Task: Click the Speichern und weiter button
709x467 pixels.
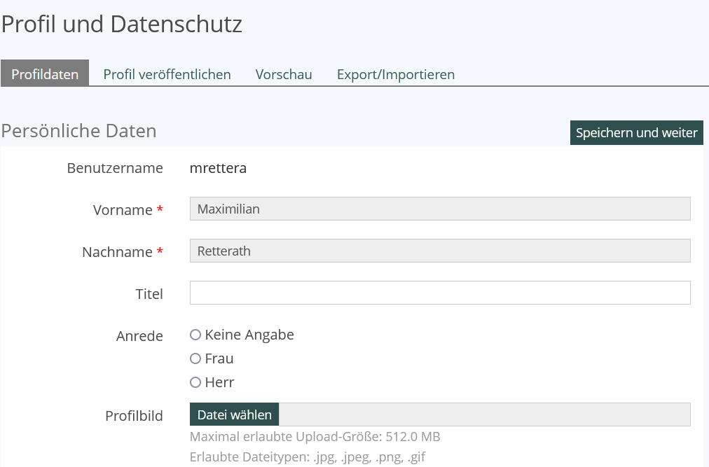Action: (x=636, y=132)
